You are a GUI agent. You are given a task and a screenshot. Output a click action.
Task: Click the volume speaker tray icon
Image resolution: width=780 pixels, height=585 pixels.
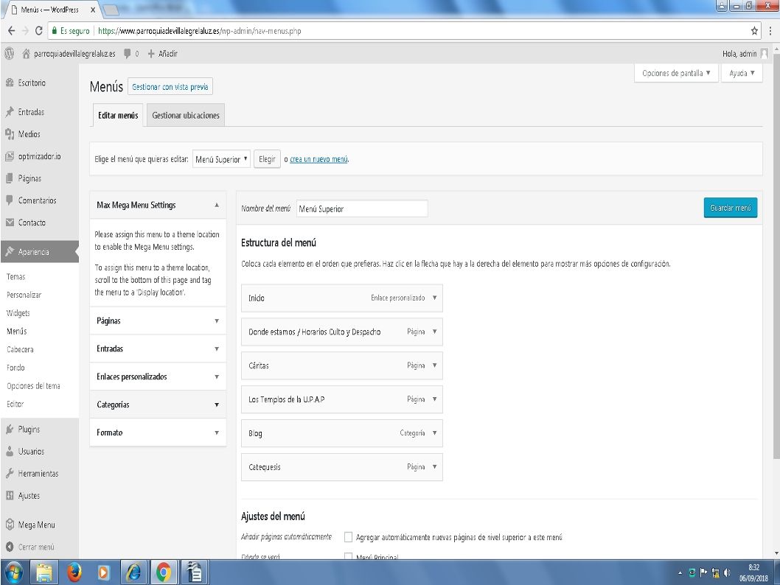tap(727, 573)
